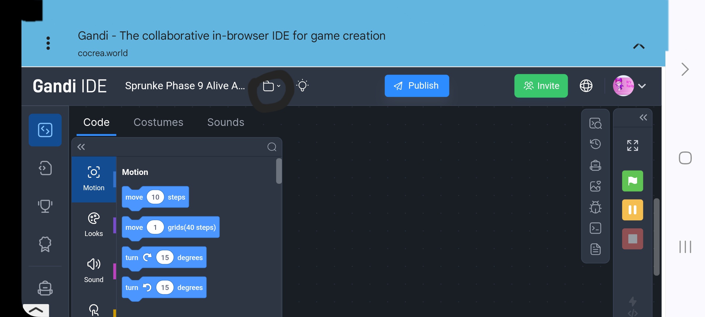The height and width of the screenshot is (317, 705).
Task: Click the green Invite button
Action: coord(541,86)
